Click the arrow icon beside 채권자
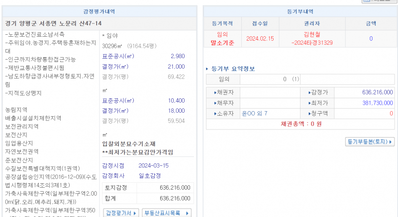Viewport: 398px width, 217px height. click(214, 92)
